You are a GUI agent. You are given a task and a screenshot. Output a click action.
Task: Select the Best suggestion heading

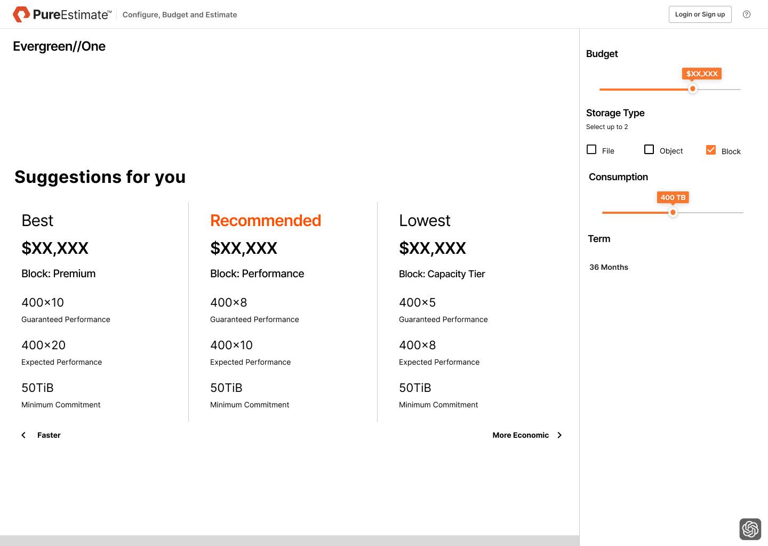[x=37, y=221]
